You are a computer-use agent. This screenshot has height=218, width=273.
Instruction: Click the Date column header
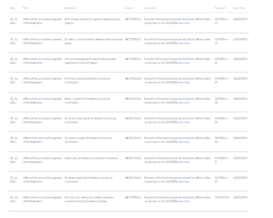tap(13, 8)
